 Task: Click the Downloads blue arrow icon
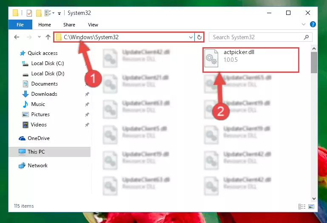coord(26,94)
